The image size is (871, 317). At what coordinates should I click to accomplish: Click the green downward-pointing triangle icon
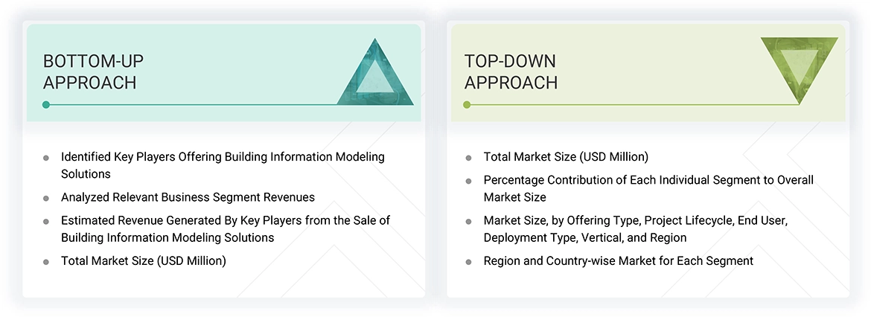[x=799, y=65]
